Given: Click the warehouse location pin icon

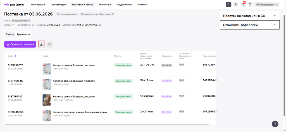Looking at the screenshot, I should click(29, 21).
